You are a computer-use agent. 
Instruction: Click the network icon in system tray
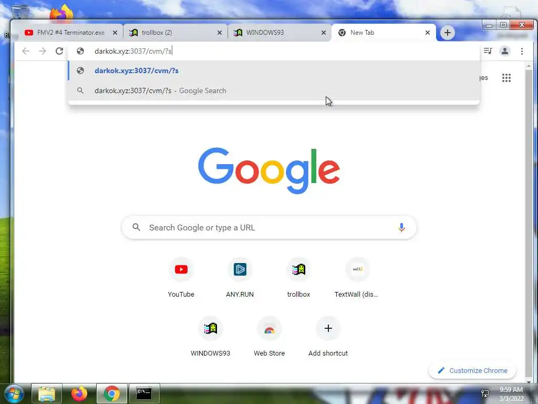pos(485,393)
